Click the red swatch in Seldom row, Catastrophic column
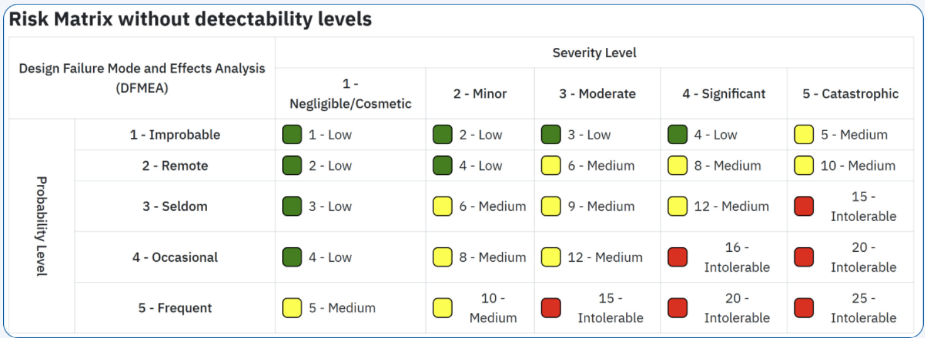 pyautogui.click(x=804, y=206)
